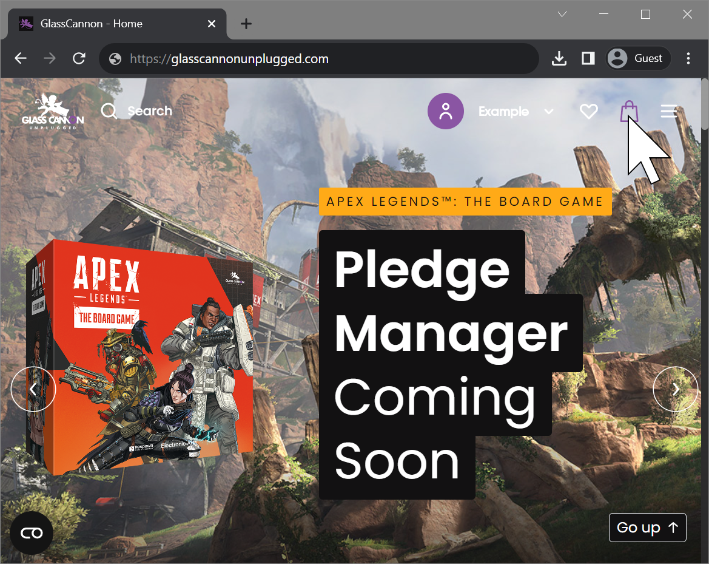Image resolution: width=709 pixels, height=564 pixels.
Task: Open the tab search chevron
Action: coord(562,15)
